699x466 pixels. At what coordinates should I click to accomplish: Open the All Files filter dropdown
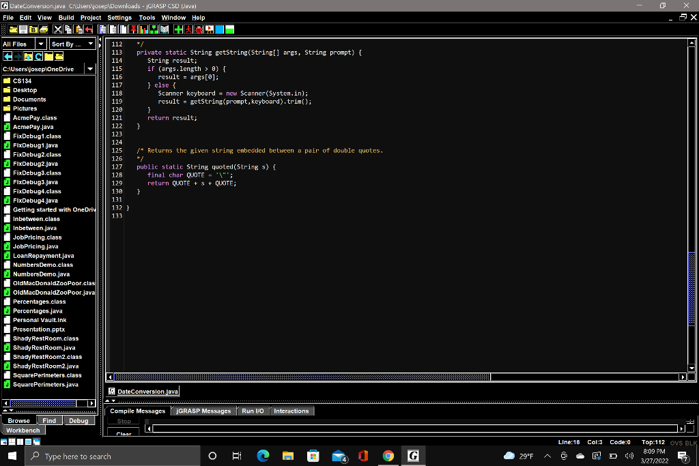click(x=40, y=44)
